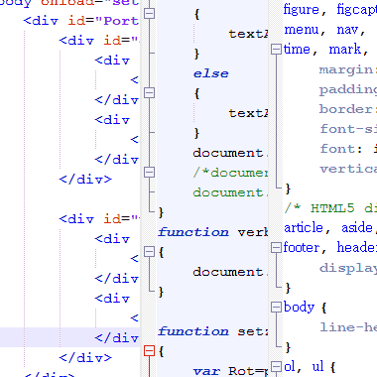The width and height of the screenshot is (377, 377).
Task: Click the 'vertica' property in CSS pane
Action: (348, 169)
